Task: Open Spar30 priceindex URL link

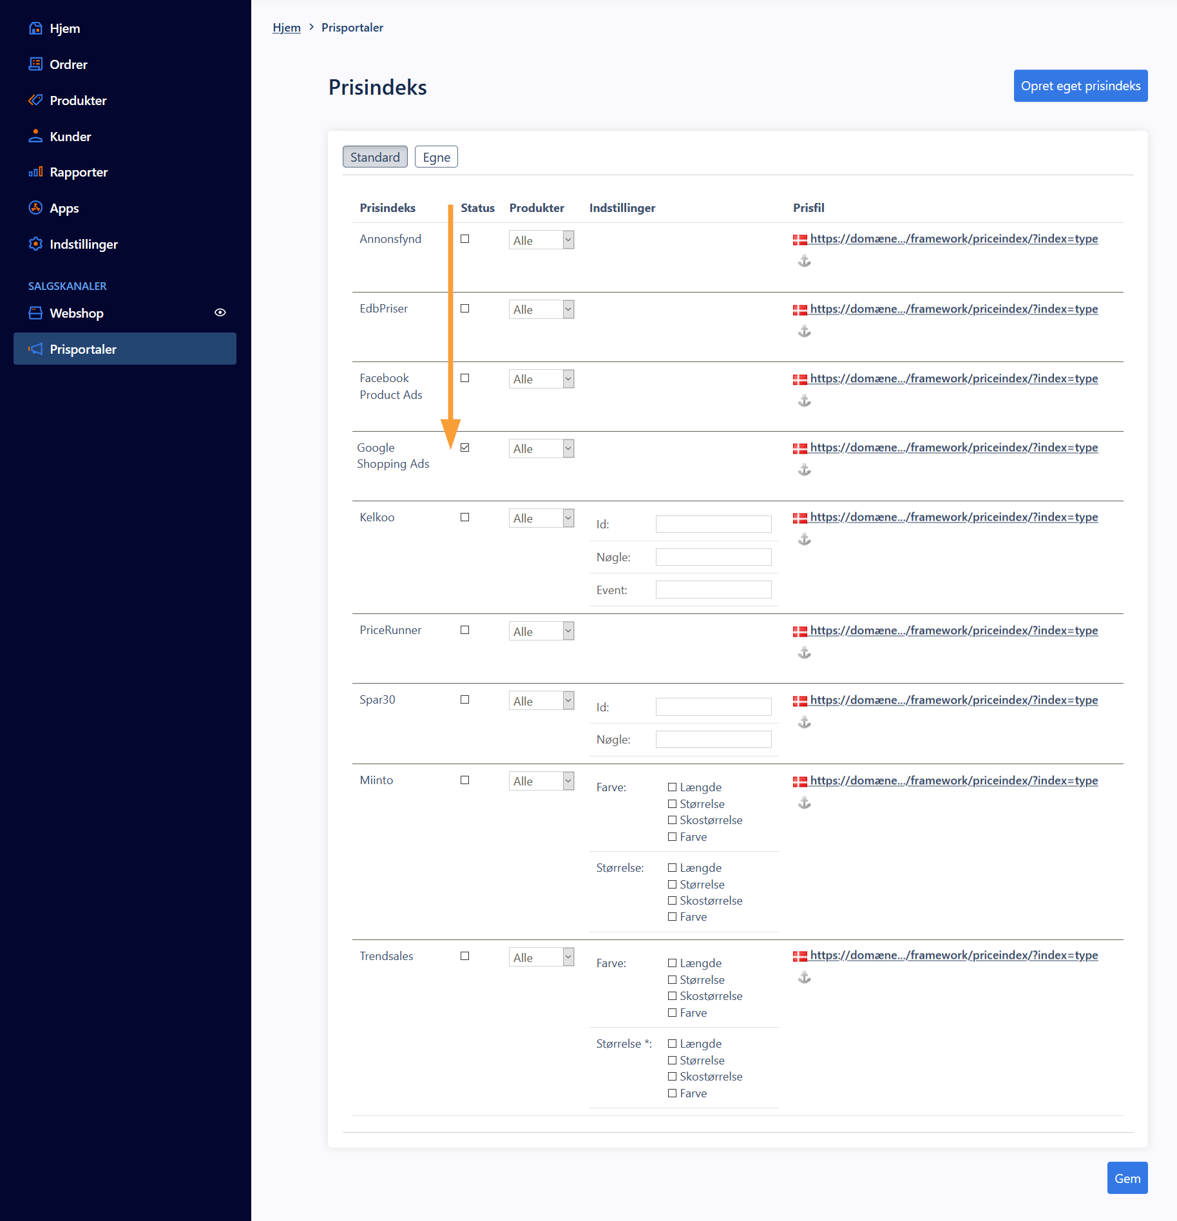Action: (x=954, y=700)
